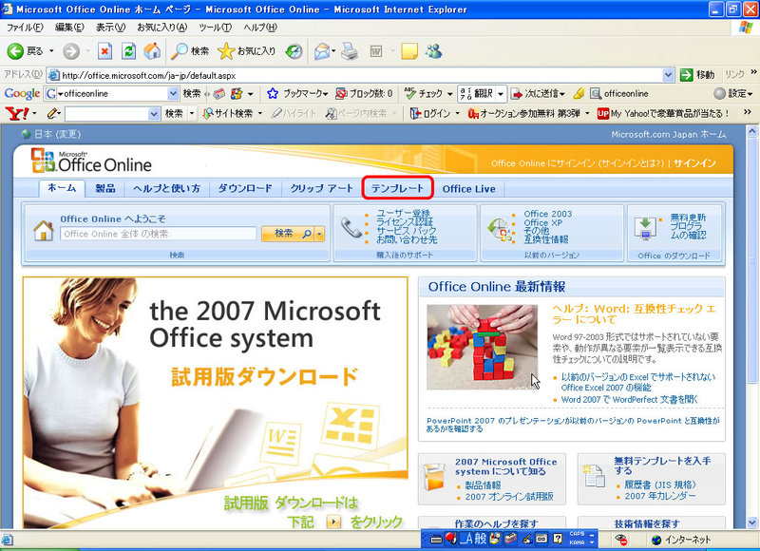Click the Yahoo! Y! logo
Viewport: 760px width, 551px height.
click(x=16, y=113)
